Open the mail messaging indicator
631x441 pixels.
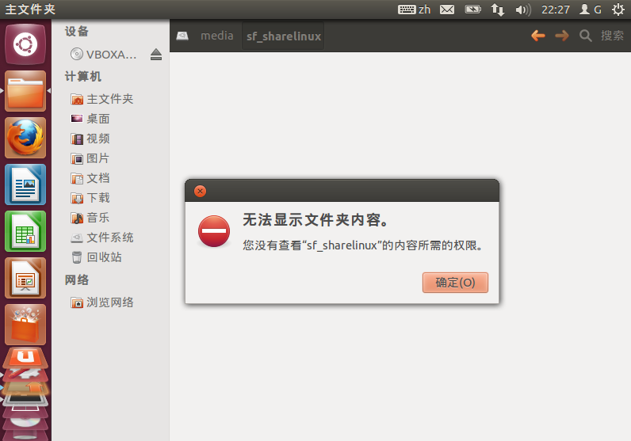[446, 10]
